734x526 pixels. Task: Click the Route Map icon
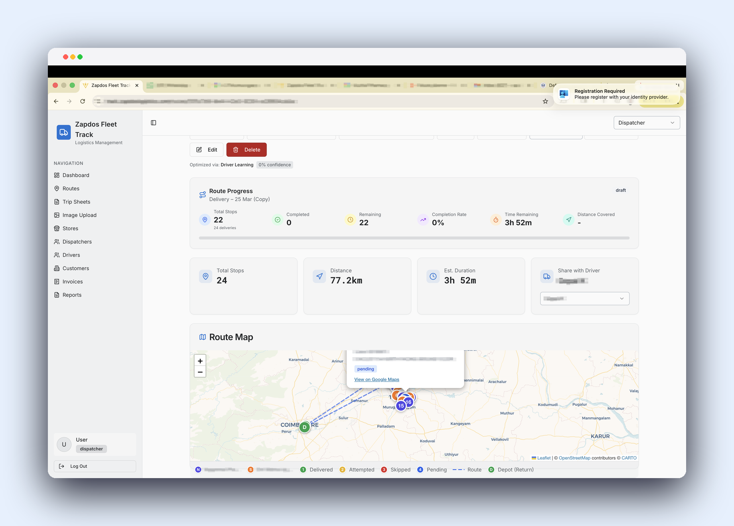(203, 337)
